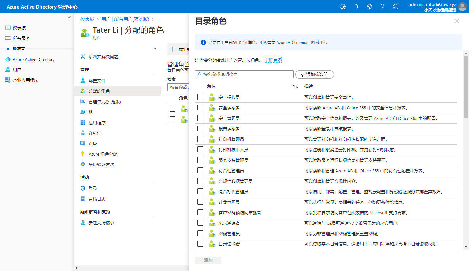This screenshot has width=469, height=271.
Task: Click the vertical scrollbar thumb of role list
Action: 466,87
